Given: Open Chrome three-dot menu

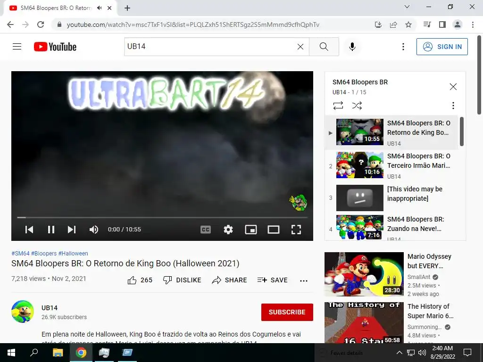Looking at the screenshot, I should tap(473, 25).
